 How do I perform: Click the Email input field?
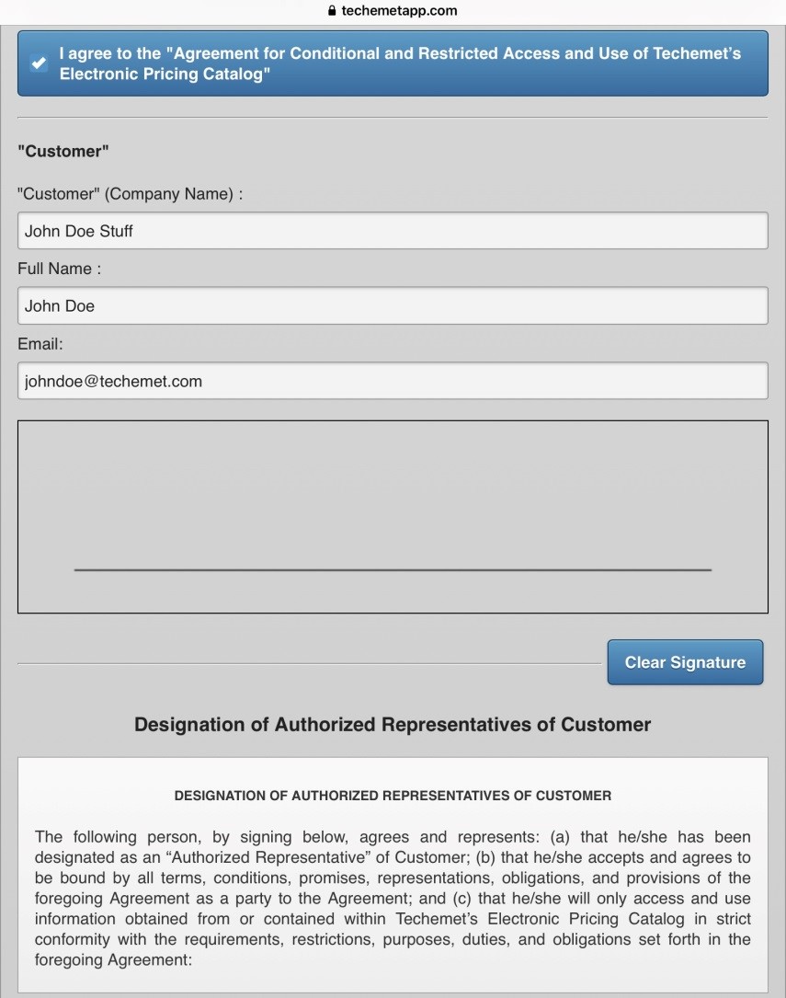click(x=393, y=381)
